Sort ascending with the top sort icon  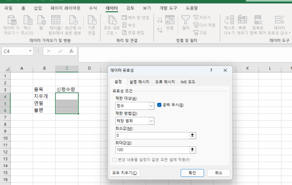point(160,20)
